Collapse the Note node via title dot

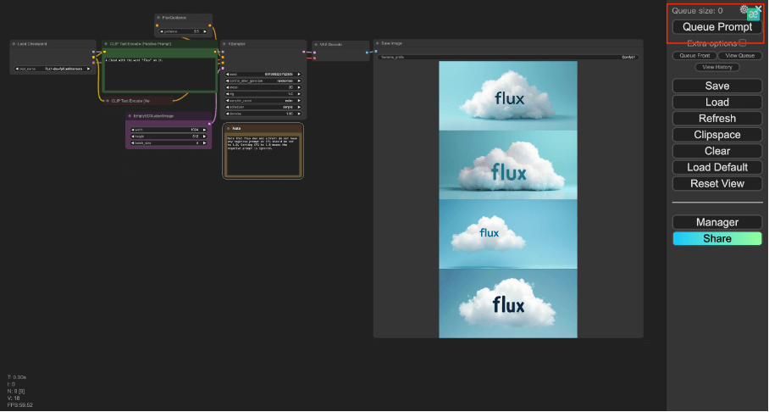coord(229,128)
